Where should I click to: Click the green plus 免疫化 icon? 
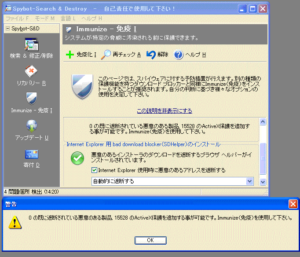[70, 55]
